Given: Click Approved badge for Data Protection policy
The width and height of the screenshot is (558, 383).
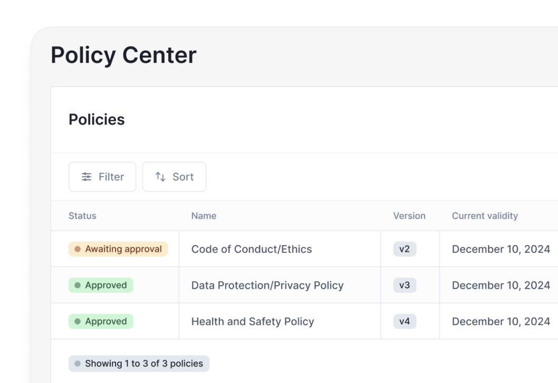Looking at the screenshot, I should [x=101, y=285].
